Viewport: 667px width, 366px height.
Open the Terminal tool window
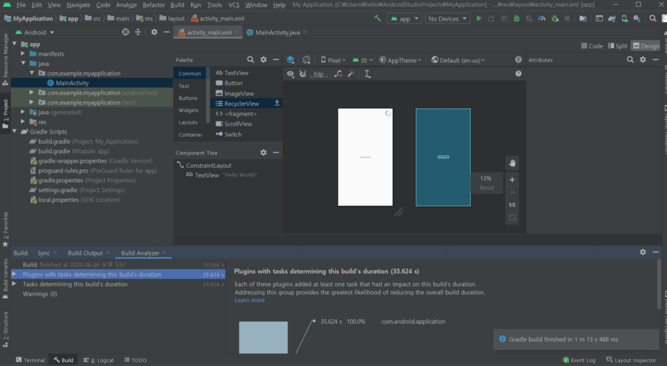[x=30, y=360]
